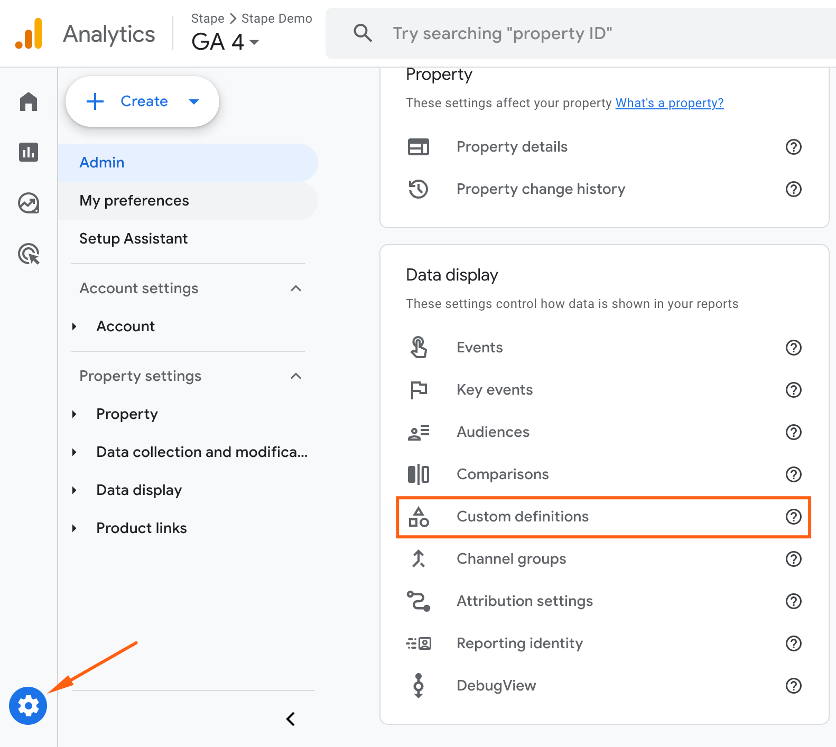The image size is (836, 747).
Task: Open help for Custom definitions
Action: (794, 517)
